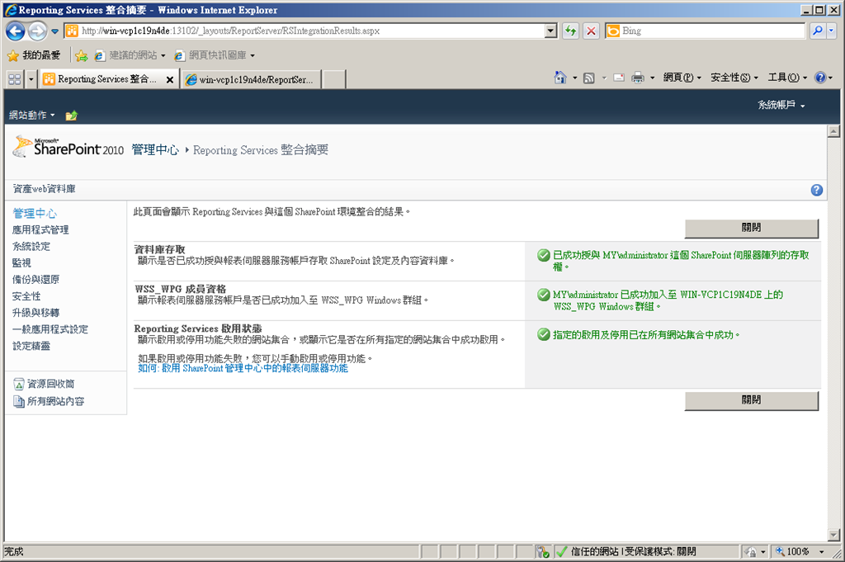Click the zoom magnifier in status bar
The image size is (845, 562).
pyautogui.click(x=780, y=551)
